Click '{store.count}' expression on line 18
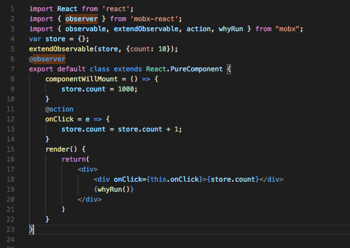Viewport: 350px width, 248px height. pyautogui.click(x=233, y=179)
